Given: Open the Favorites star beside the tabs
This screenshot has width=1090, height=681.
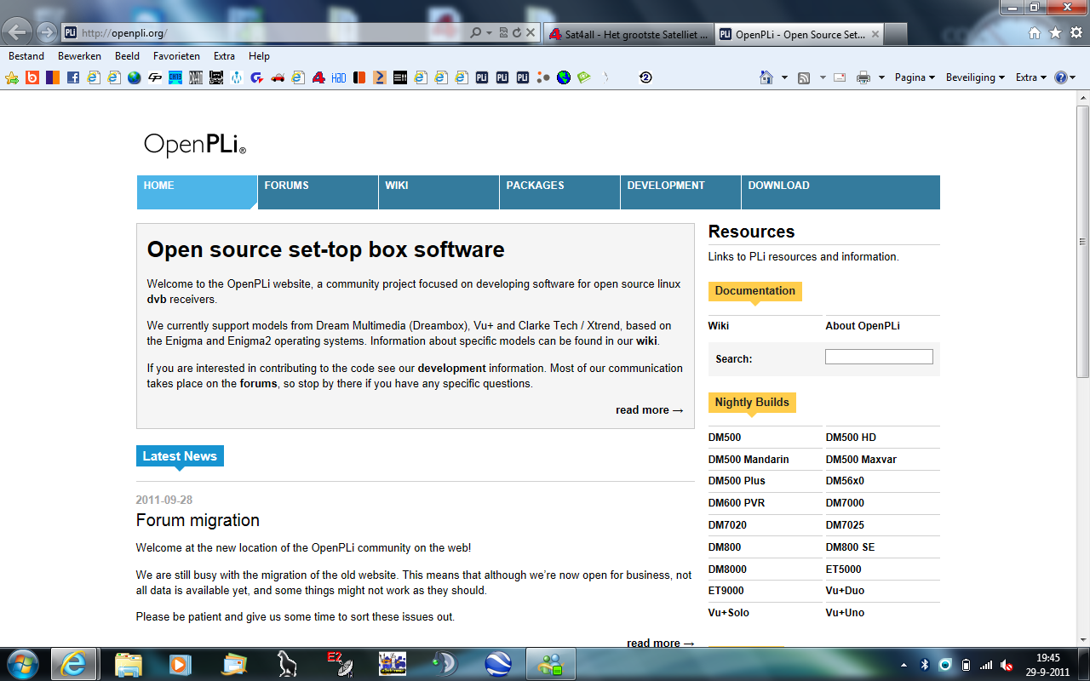Looking at the screenshot, I should click(1055, 33).
